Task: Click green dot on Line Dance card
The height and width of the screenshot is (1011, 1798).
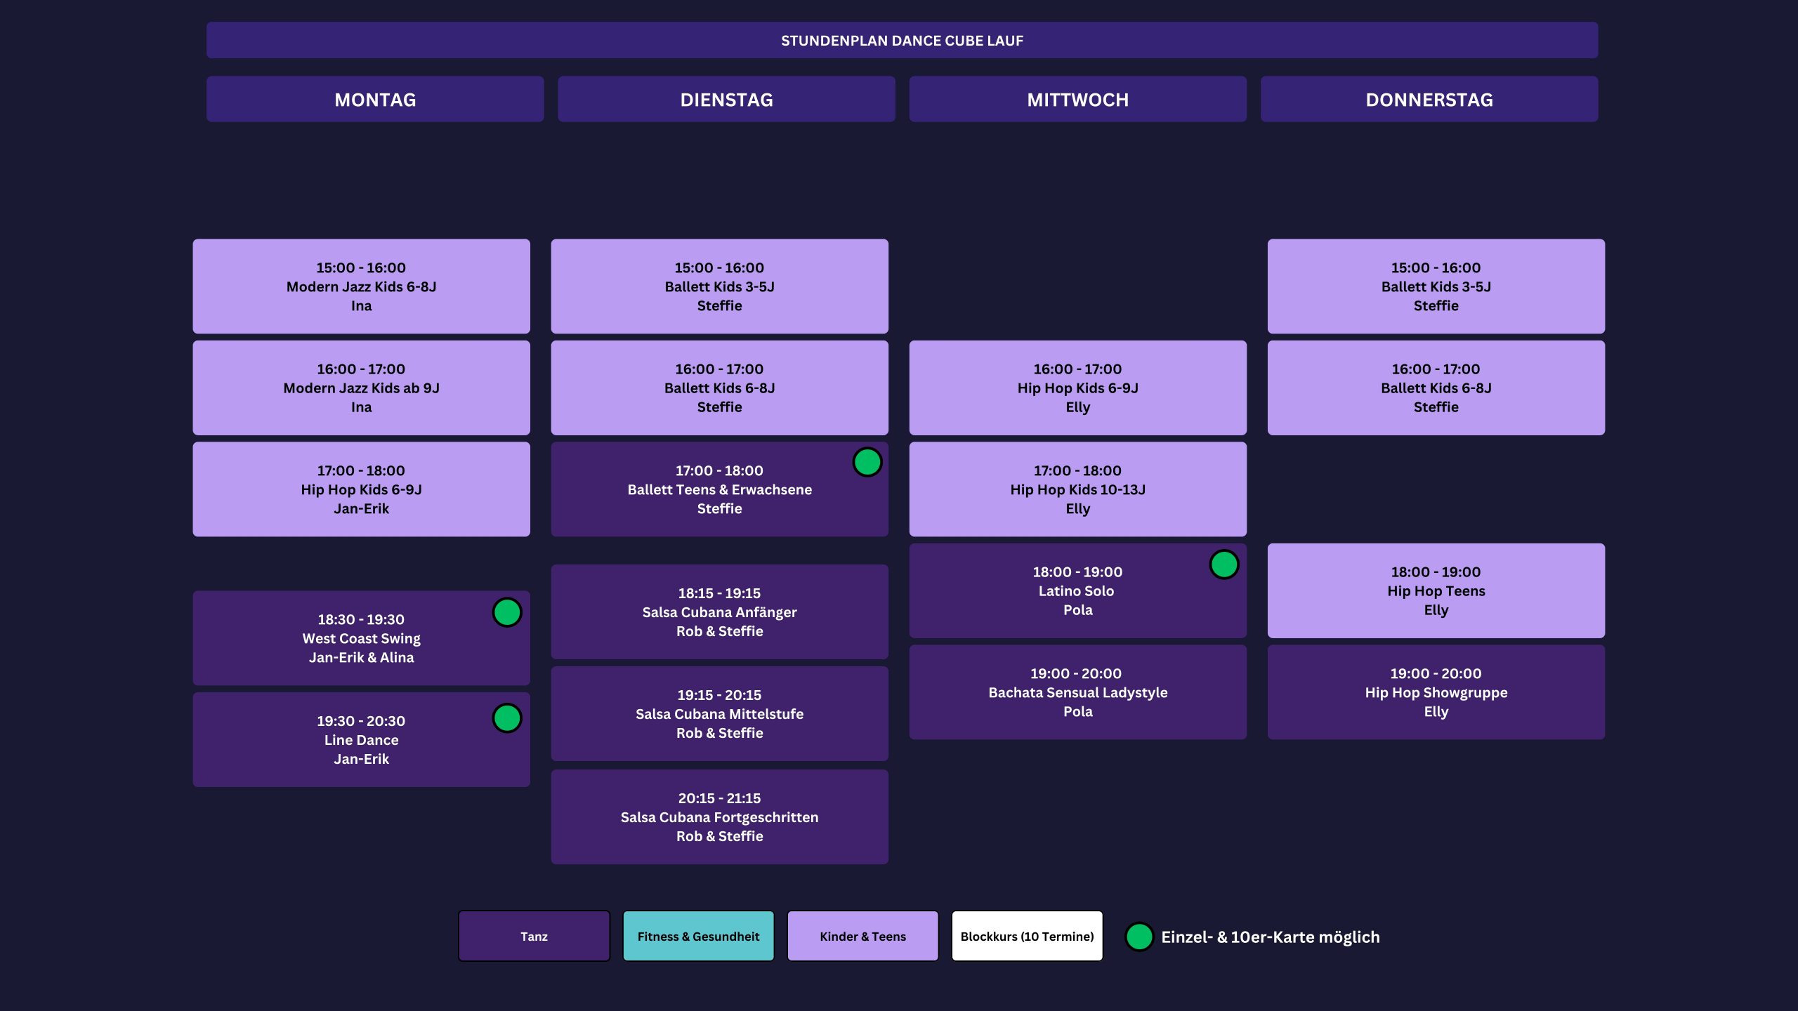Action: pos(506,718)
